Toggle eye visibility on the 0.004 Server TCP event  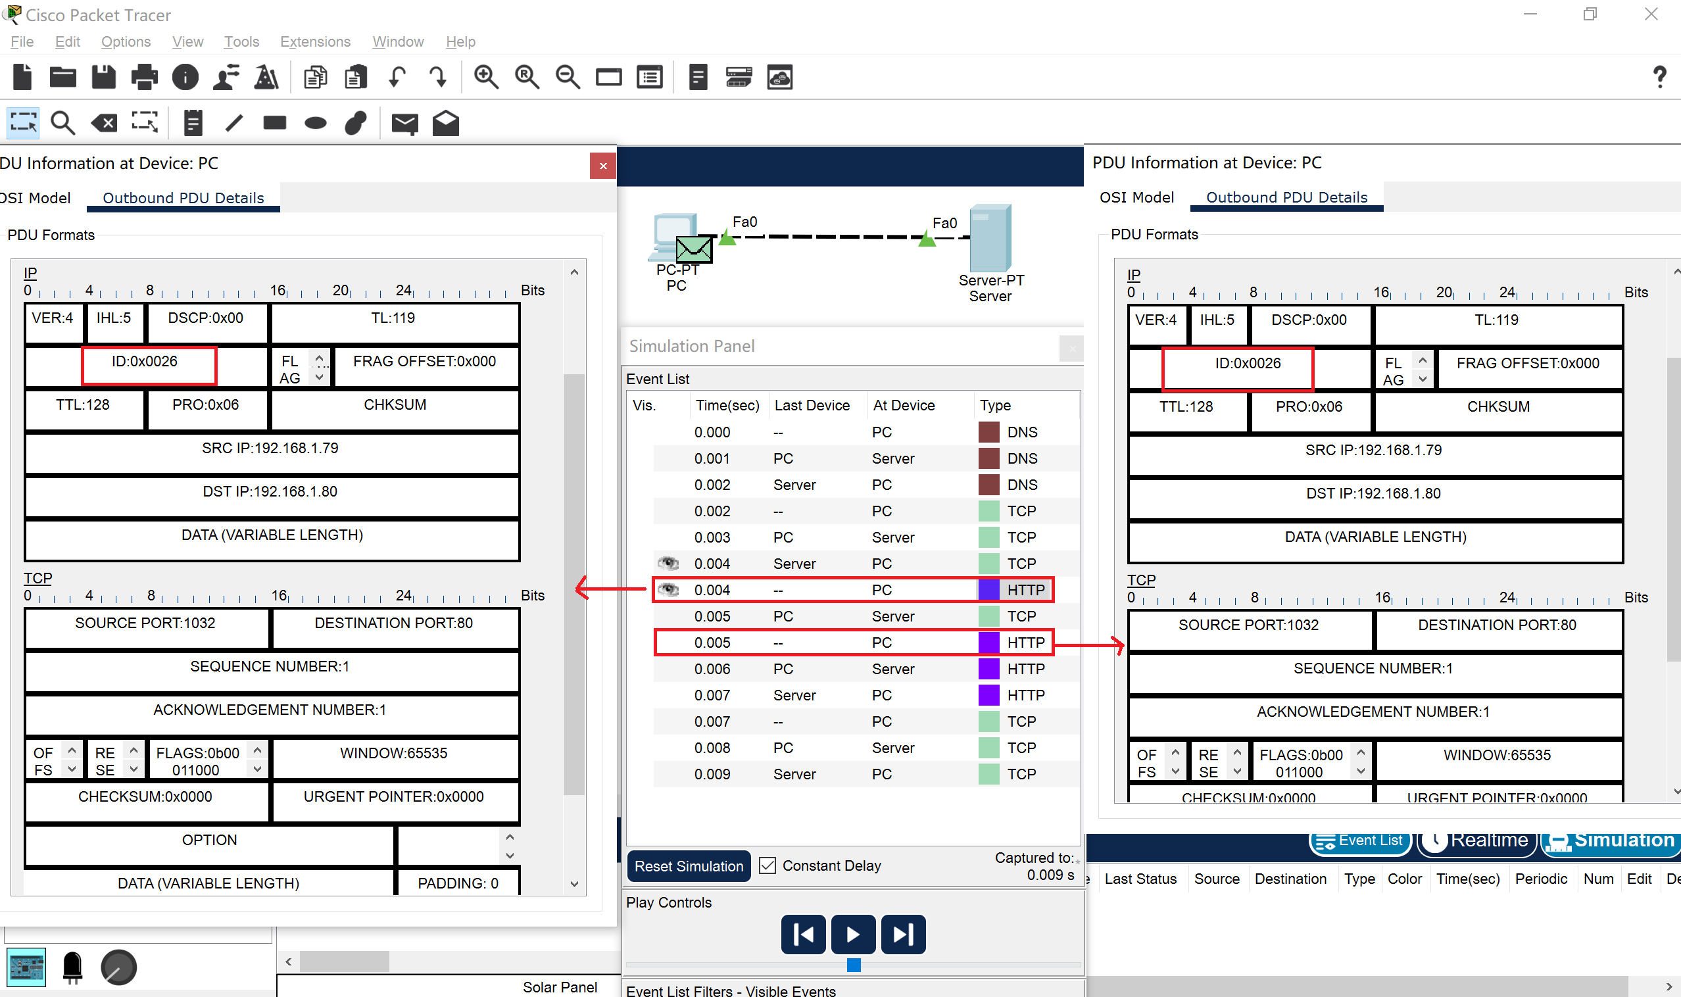pos(667,563)
